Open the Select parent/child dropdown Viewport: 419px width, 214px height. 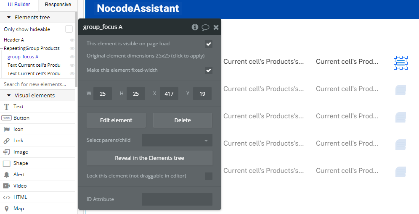click(x=177, y=140)
